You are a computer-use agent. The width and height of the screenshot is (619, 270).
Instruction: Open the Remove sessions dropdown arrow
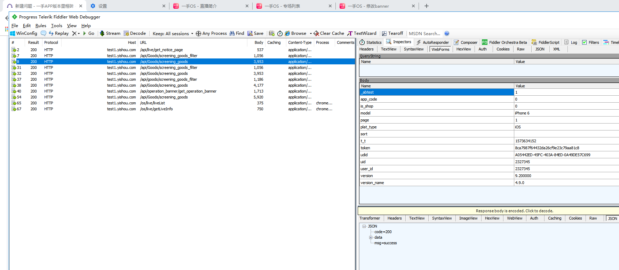[x=79, y=34]
